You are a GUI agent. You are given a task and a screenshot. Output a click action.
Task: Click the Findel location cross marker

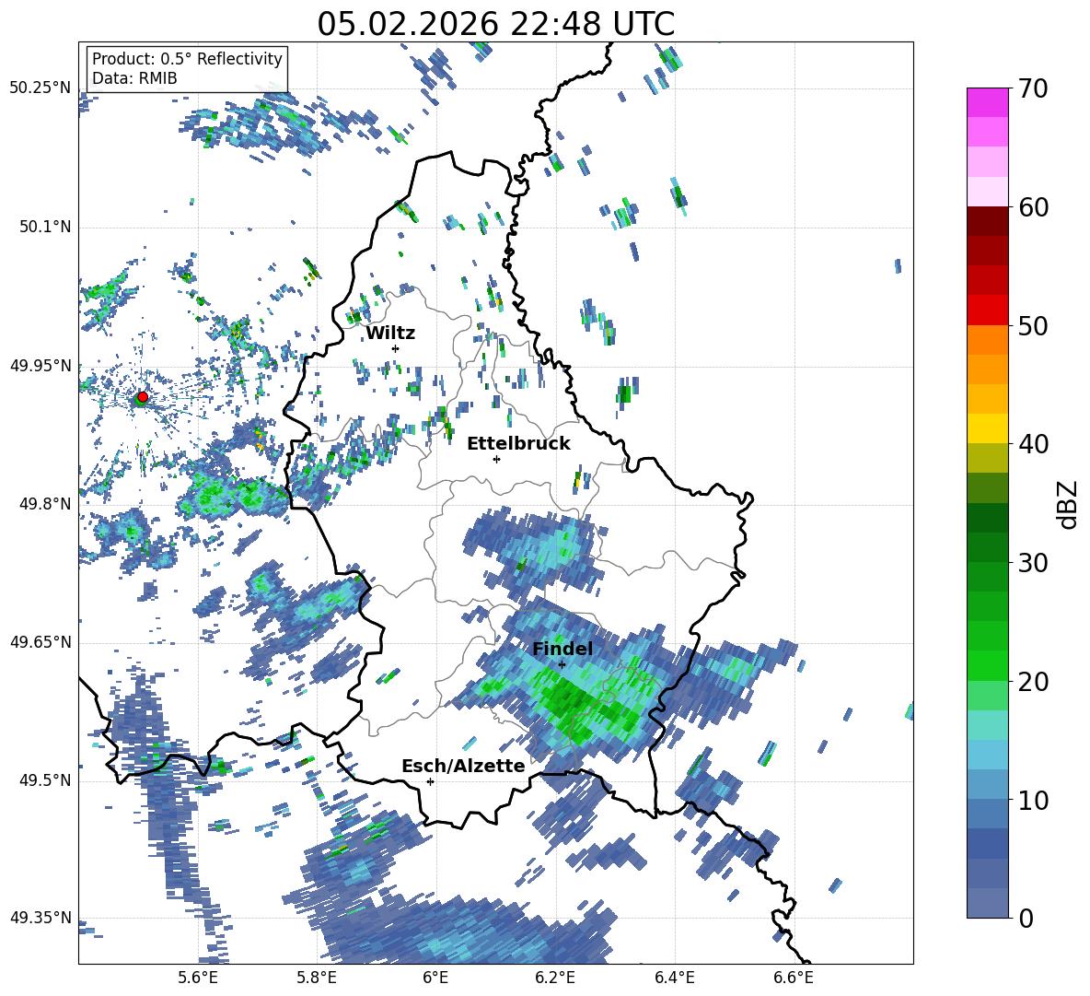click(562, 664)
